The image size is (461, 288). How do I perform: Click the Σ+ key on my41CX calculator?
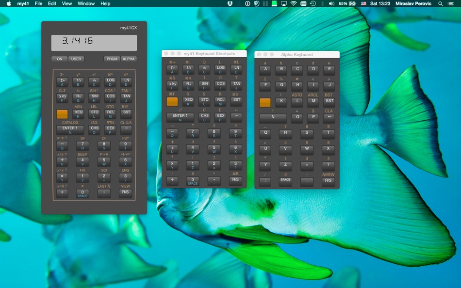[x=62, y=82]
